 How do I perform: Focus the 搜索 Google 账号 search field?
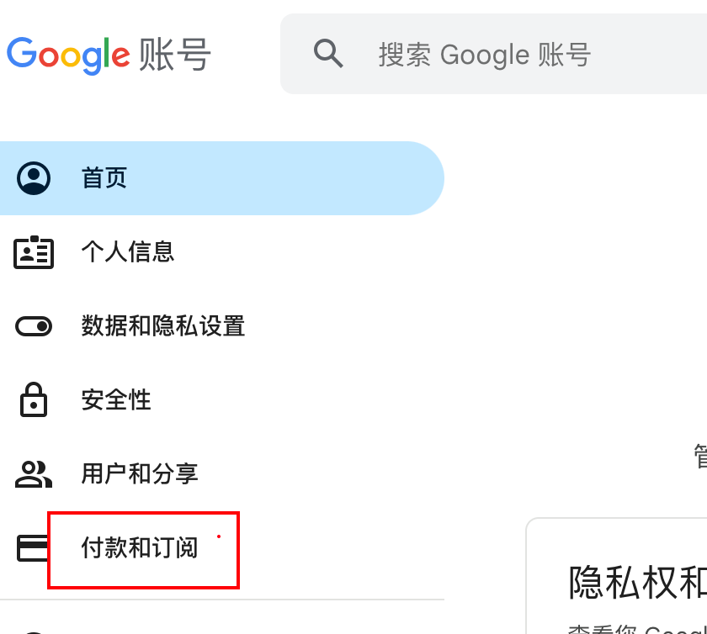click(x=505, y=55)
